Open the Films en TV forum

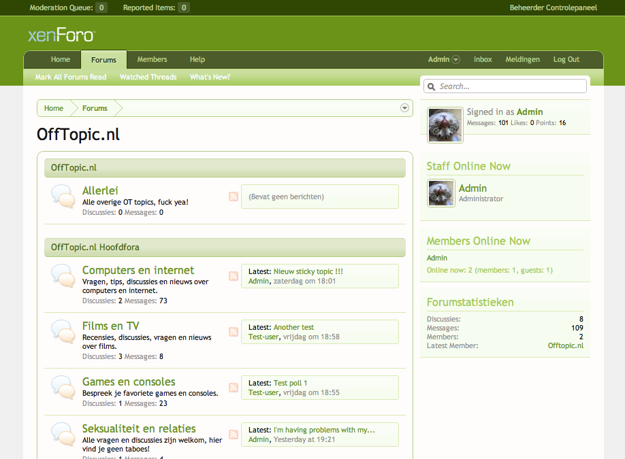111,326
